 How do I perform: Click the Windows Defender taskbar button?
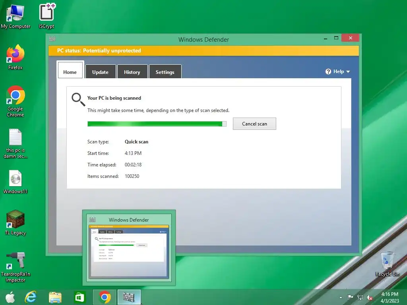point(129,297)
